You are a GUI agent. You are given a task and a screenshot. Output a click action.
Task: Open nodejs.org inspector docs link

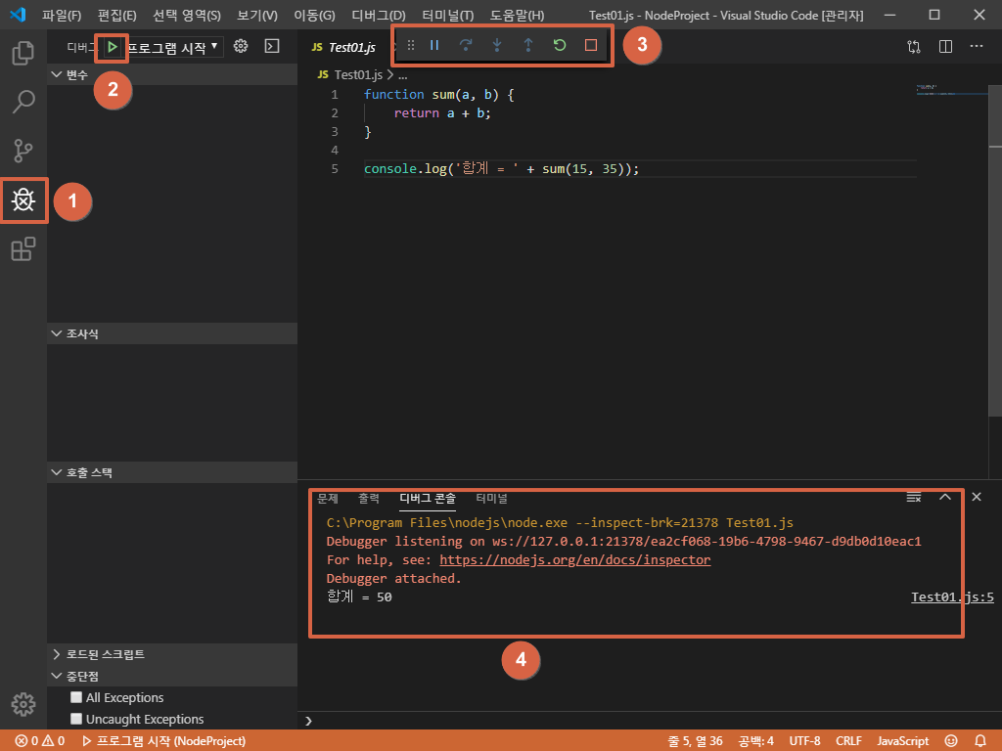575,559
